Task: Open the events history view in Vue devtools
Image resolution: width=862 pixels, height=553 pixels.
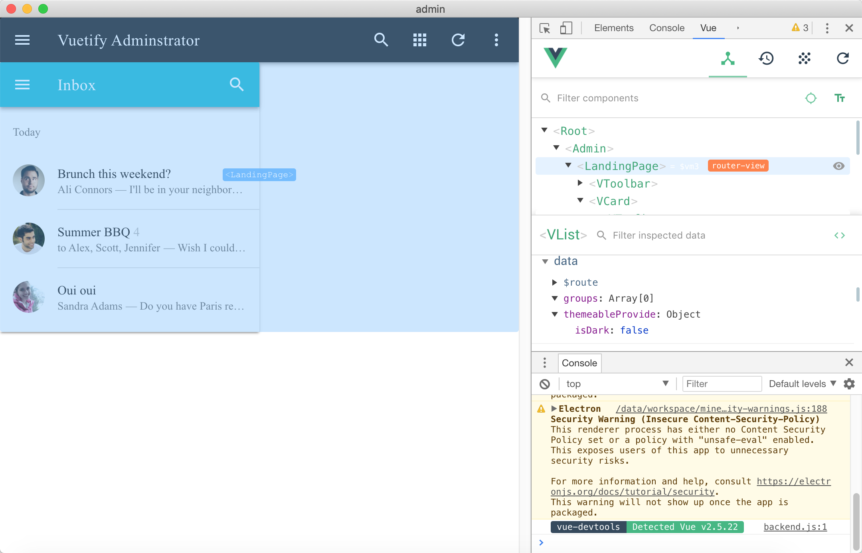Action: tap(766, 59)
